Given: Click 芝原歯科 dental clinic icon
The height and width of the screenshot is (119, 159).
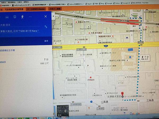Looking at the screenshot, I should [x=91, y=78].
